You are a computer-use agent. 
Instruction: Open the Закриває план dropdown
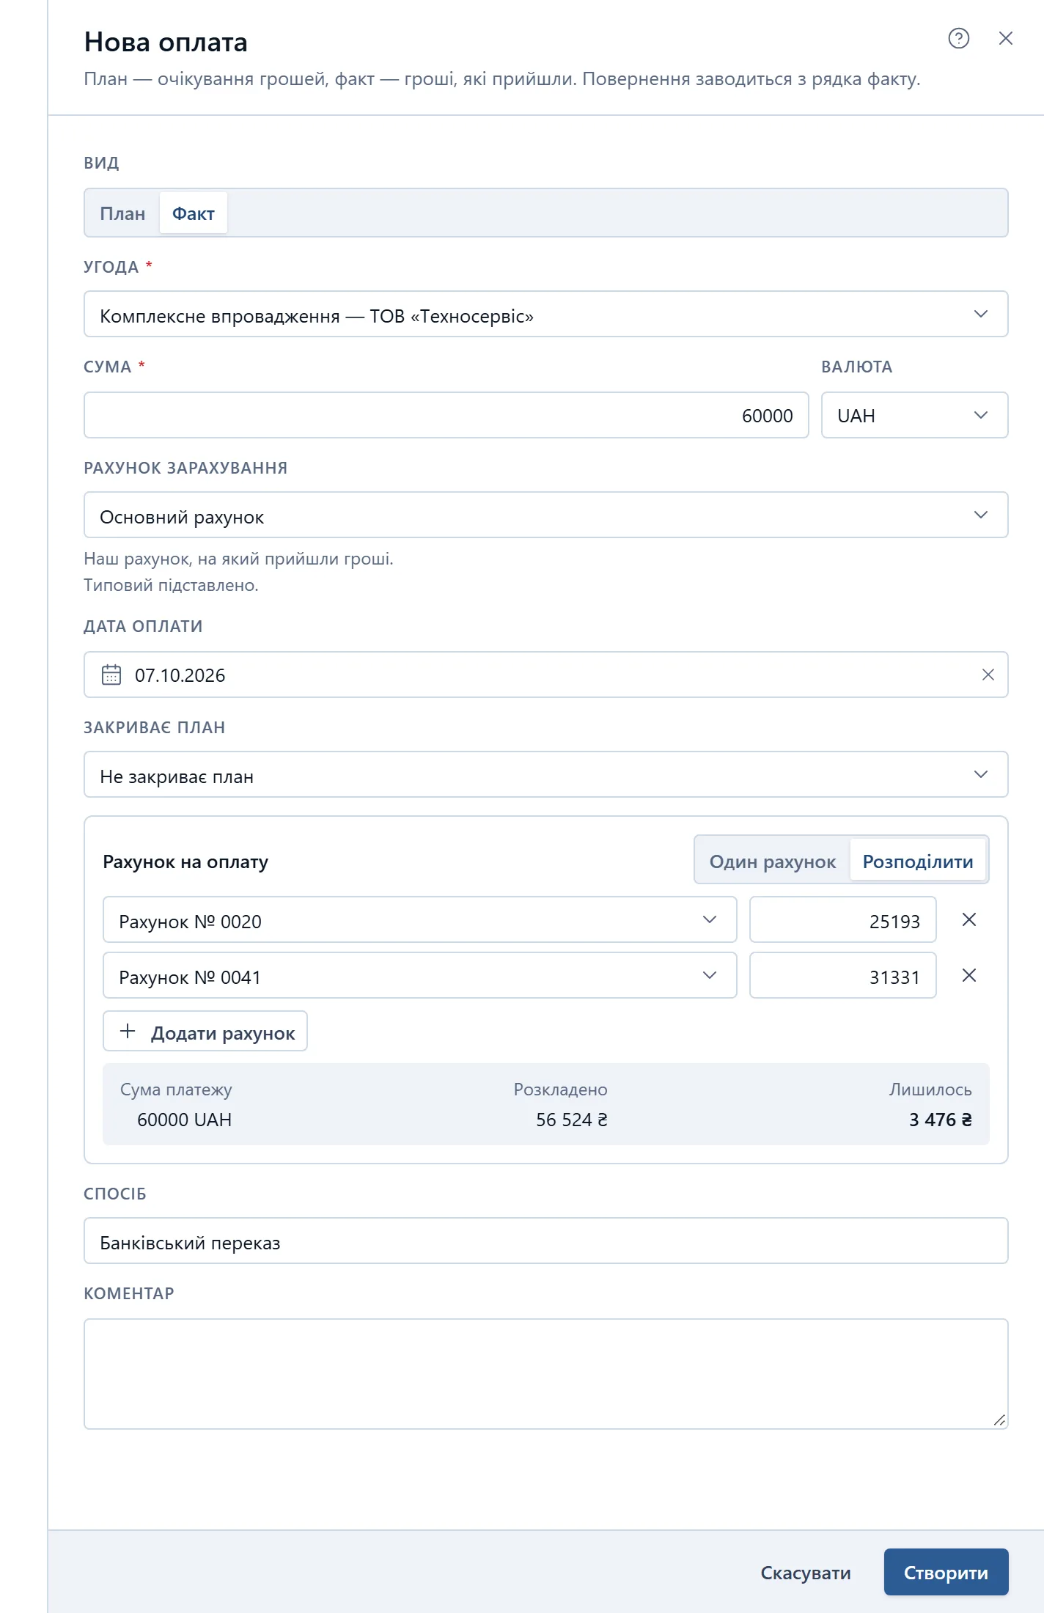(x=546, y=775)
